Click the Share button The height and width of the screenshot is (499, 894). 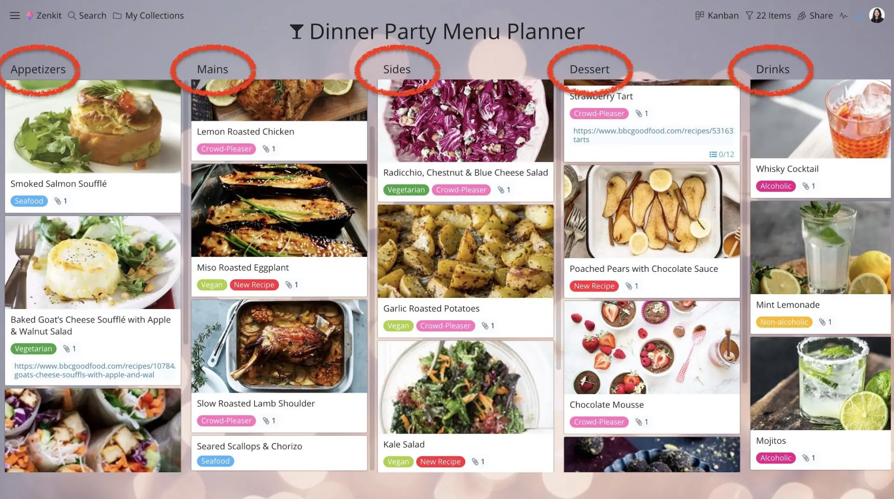click(x=815, y=15)
